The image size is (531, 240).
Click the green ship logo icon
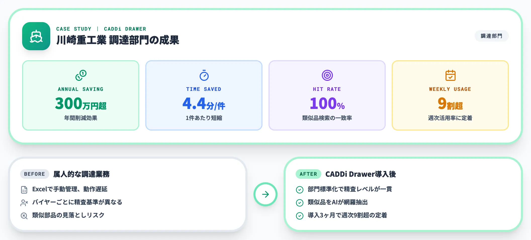coord(36,36)
